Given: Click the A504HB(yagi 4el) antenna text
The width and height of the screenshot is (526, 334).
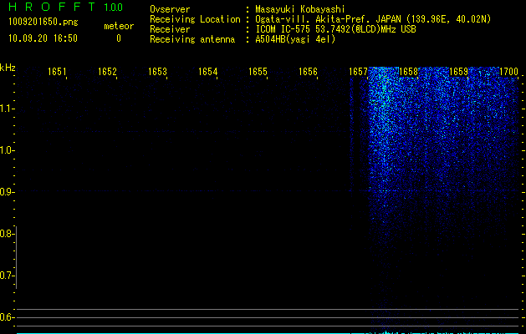Looking at the screenshot, I should [295, 39].
